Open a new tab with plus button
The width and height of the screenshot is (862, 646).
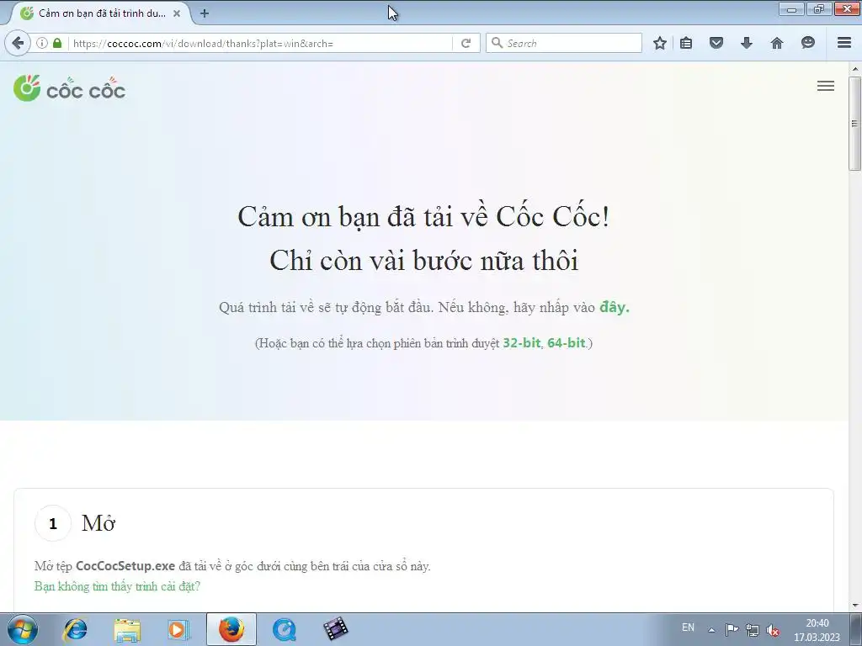pos(205,13)
